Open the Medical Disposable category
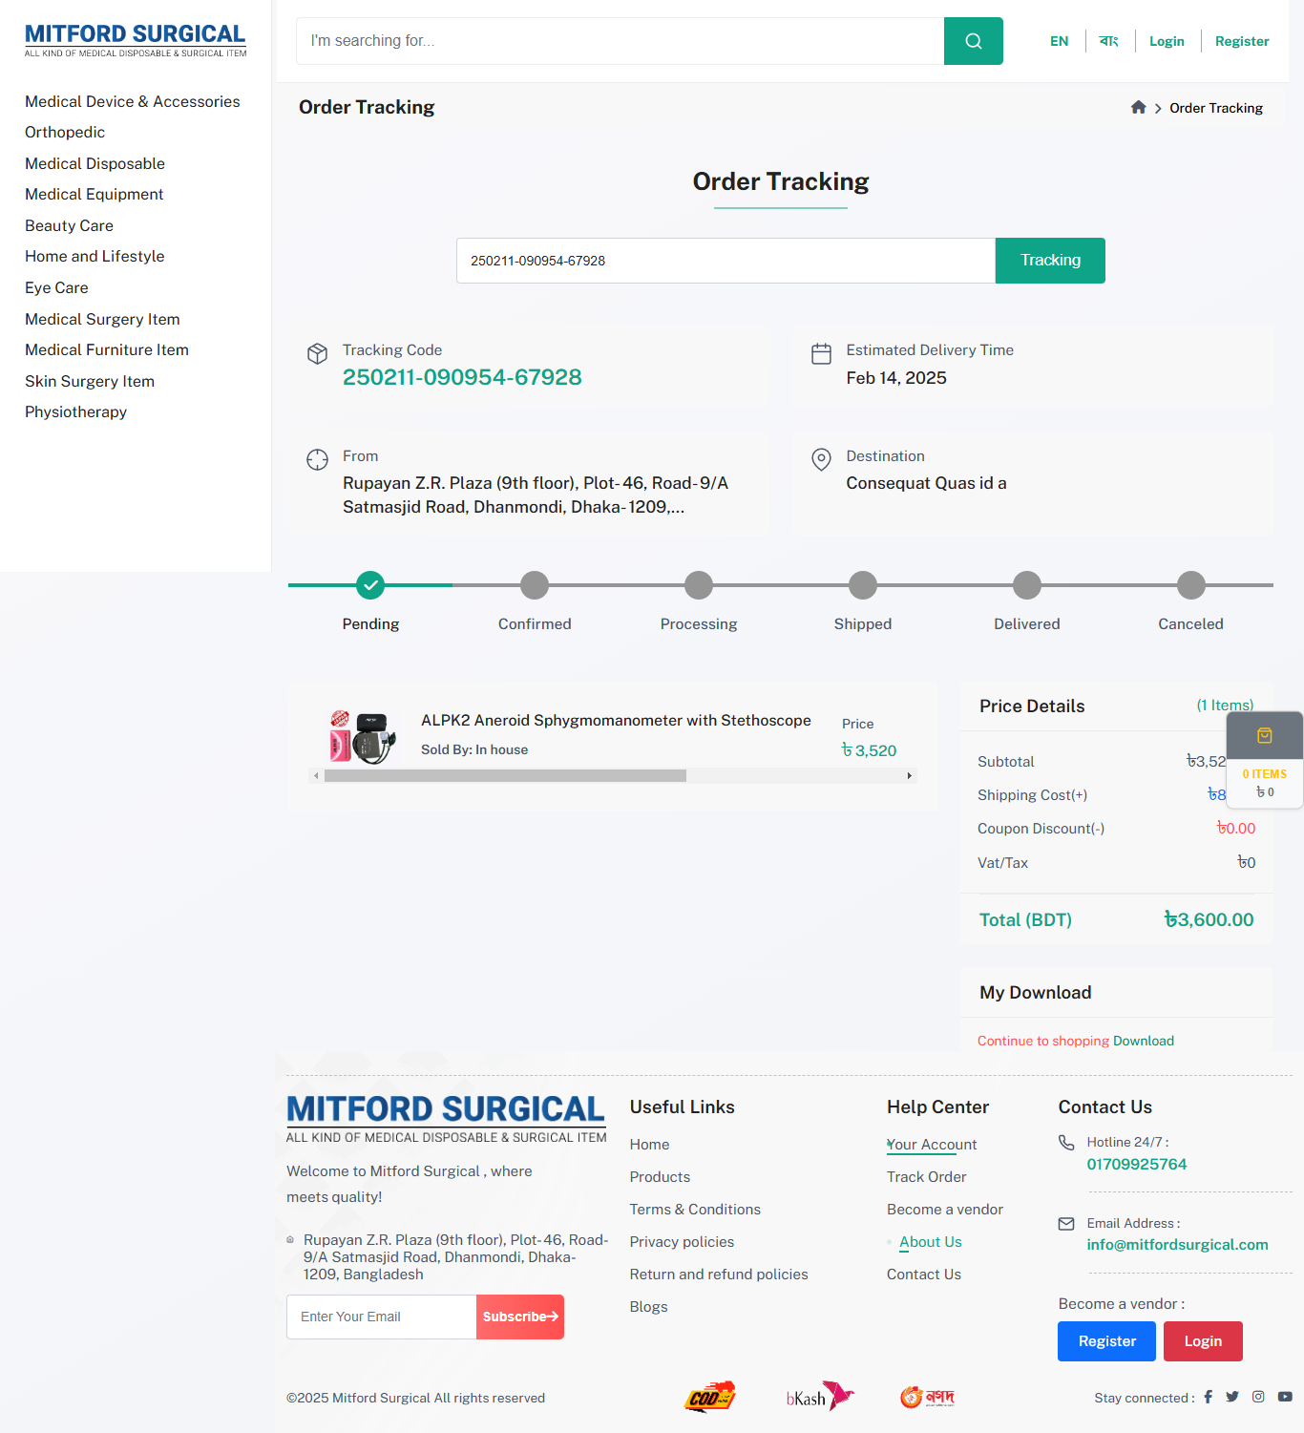1304x1433 pixels. point(95,163)
